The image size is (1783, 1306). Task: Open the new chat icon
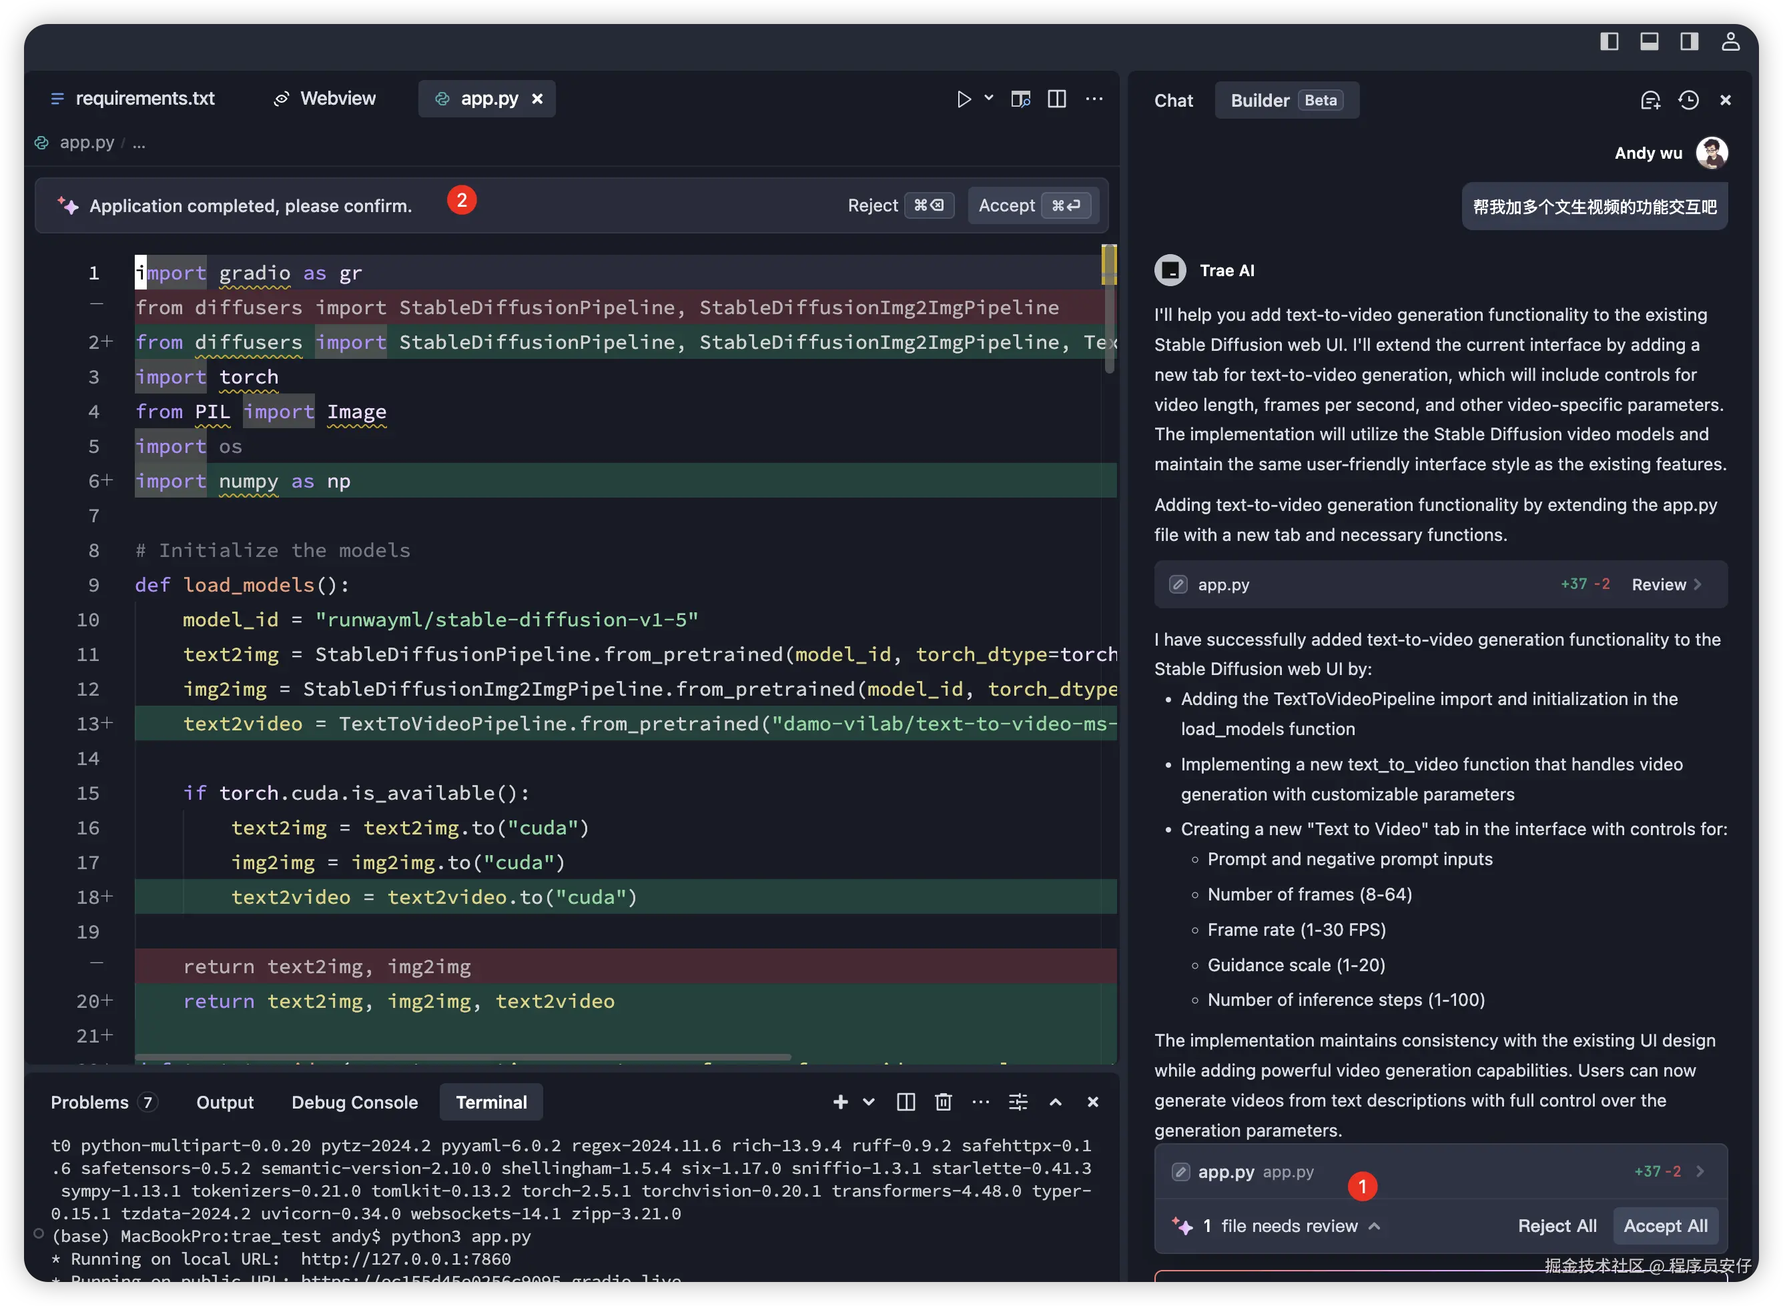click(x=1650, y=101)
